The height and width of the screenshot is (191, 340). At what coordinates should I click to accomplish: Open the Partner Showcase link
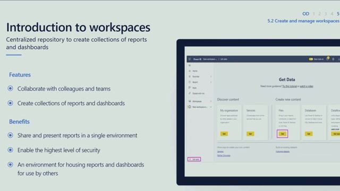224,155
